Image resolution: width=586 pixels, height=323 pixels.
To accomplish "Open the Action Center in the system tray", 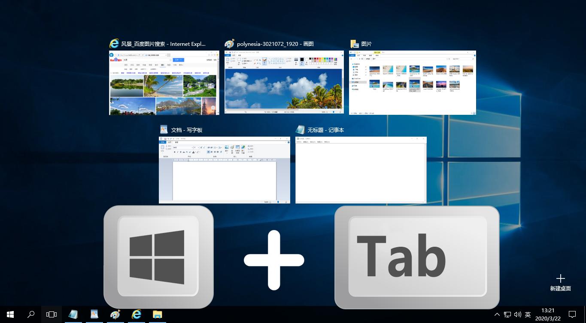I will pyautogui.click(x=573, y=314).
